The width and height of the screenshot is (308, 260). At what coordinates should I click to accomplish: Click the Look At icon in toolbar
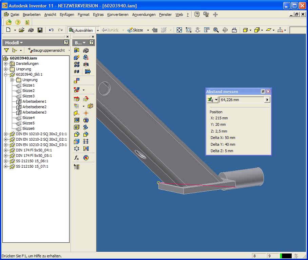pos(234,30)
